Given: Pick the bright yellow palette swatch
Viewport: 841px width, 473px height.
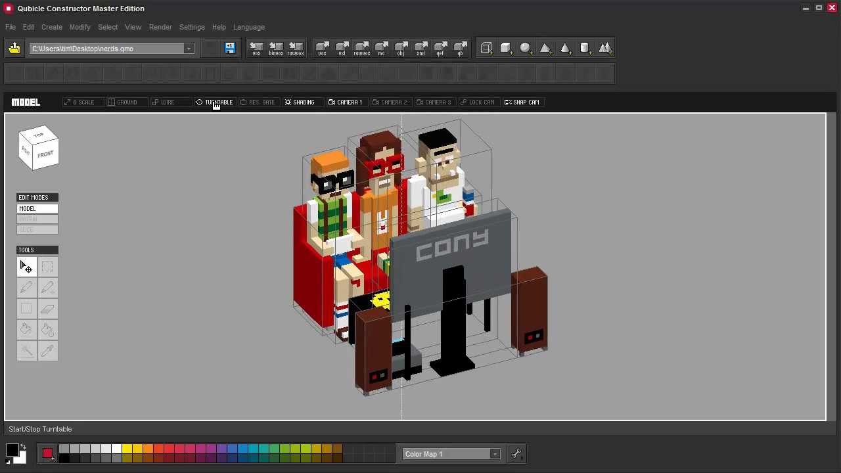Looking at the screenshot, I should click(127, 449).
